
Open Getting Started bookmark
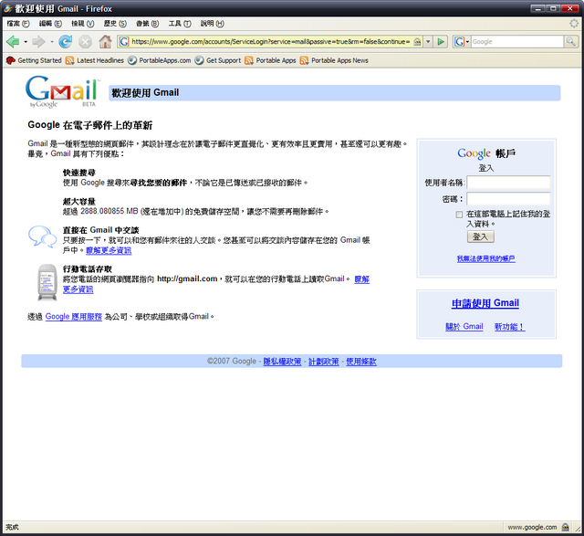click(x=34, y=60)
